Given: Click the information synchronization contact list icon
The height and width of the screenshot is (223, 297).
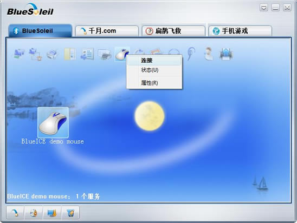Looking at the screenshot, I should [x=87, y=54].
